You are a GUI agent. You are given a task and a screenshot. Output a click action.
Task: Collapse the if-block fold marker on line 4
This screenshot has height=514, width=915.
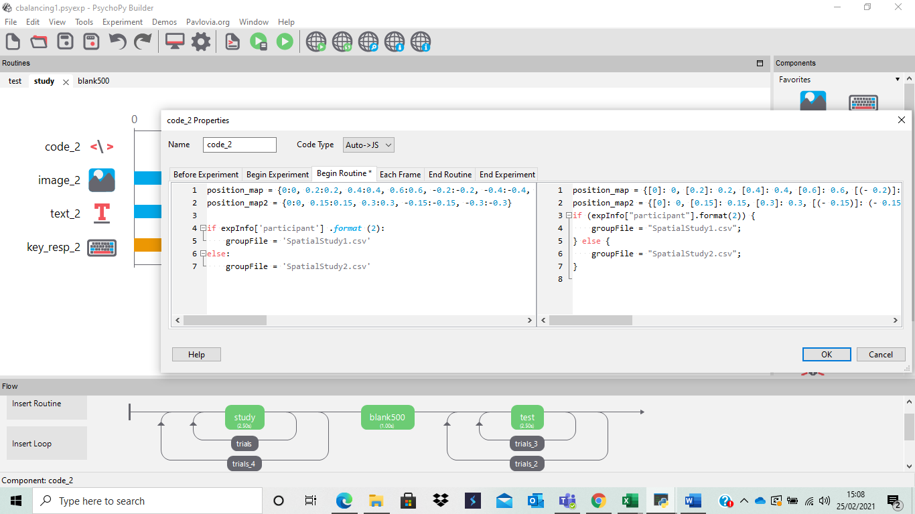(x=203, y=228)
